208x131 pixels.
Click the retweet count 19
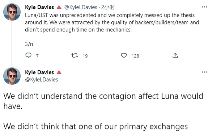85,56
